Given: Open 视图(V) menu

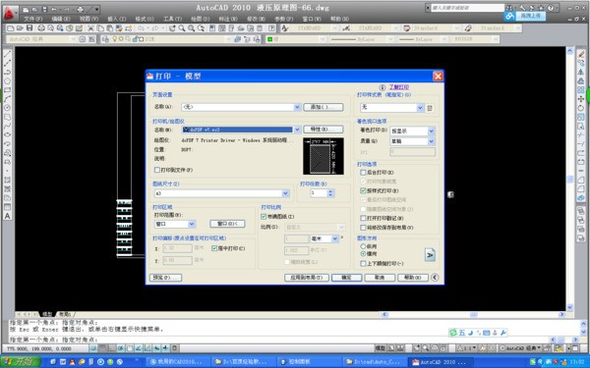Looking at the screenshot, I should (88, 19).
